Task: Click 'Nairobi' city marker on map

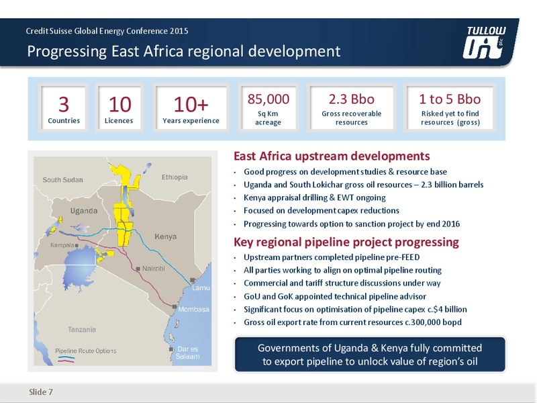Action: pyautogui.click(x=138, y=269)
